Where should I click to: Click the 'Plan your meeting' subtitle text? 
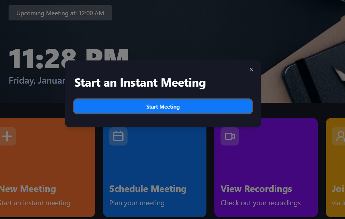[137, 203]
